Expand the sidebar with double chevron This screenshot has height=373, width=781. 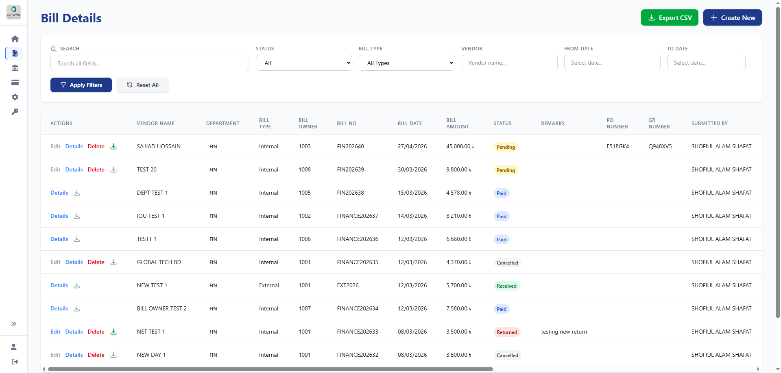coord(14,324)
